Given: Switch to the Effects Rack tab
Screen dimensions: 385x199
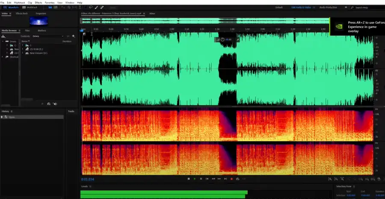Looking at the screenshot, I should point(22,14).
